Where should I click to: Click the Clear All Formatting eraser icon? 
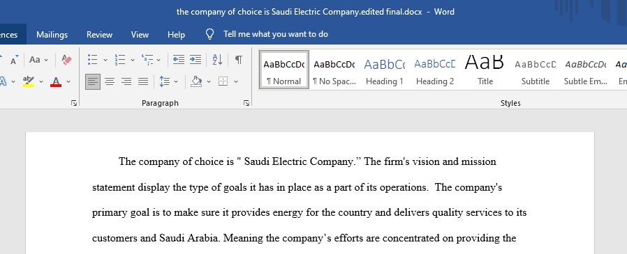tap(67, 60)
